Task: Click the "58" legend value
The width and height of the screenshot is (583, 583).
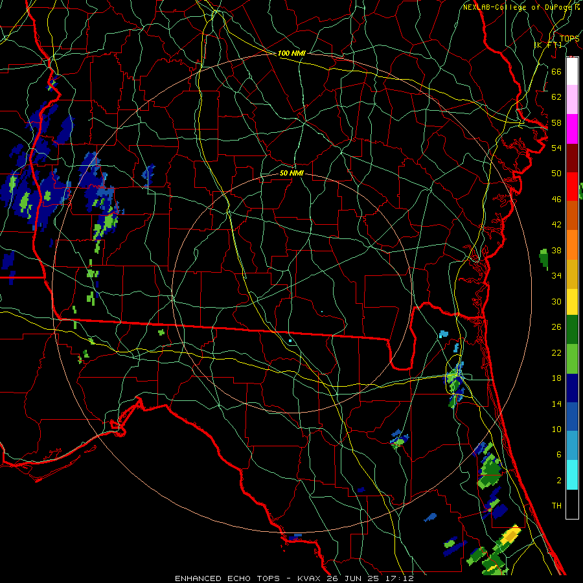Action: click(x=556, y=122)
